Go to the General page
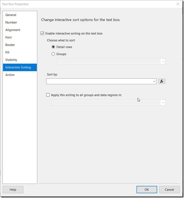 click(x=20, y=15)
